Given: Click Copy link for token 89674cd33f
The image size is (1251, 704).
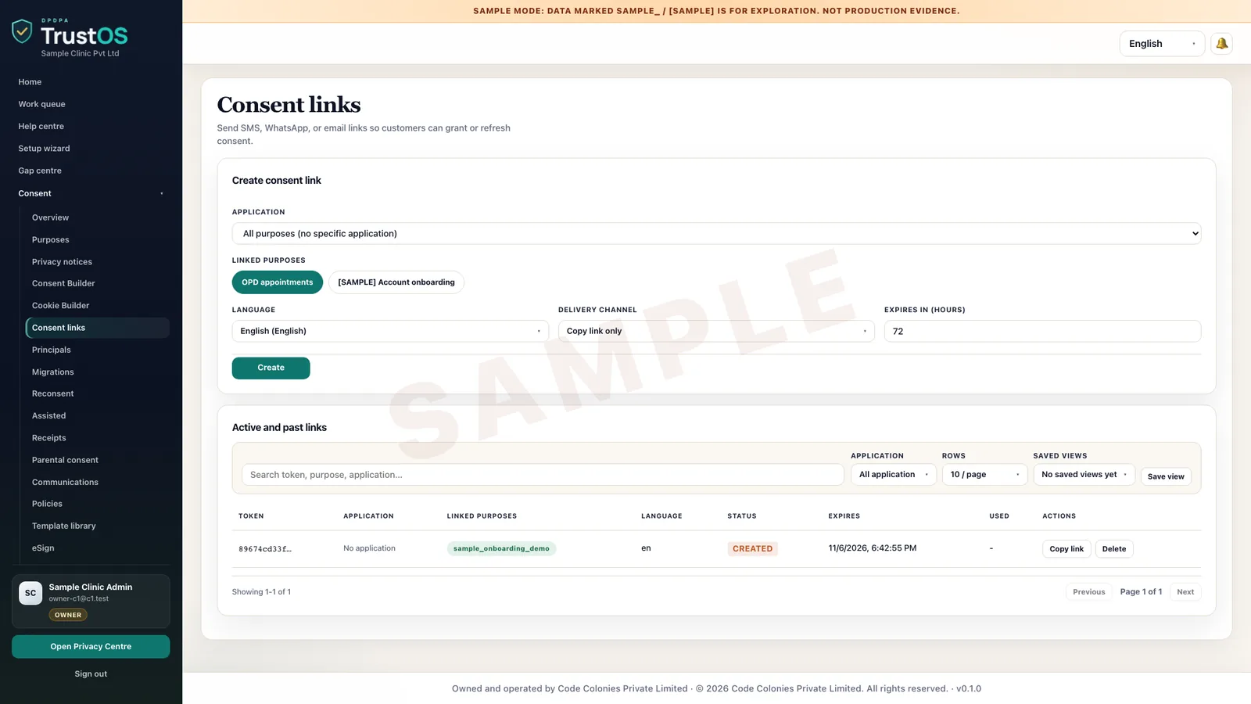Looking at the screenshot, I should click(x=1066, y=549).
